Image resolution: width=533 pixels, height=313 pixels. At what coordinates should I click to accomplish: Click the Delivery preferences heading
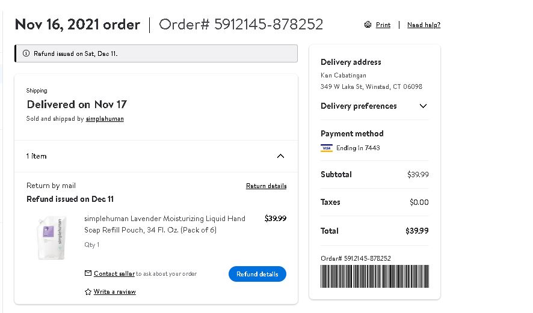pos(359,106)
